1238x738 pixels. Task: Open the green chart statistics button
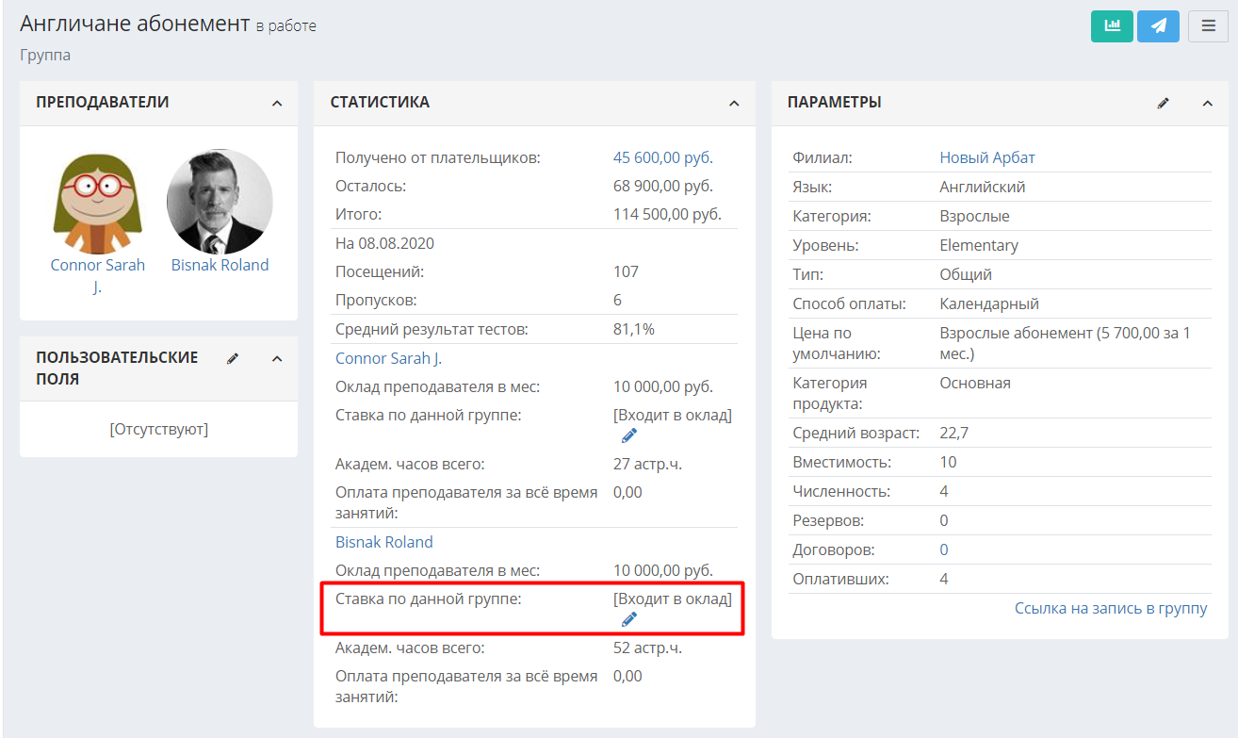[x=1112, y=25]
